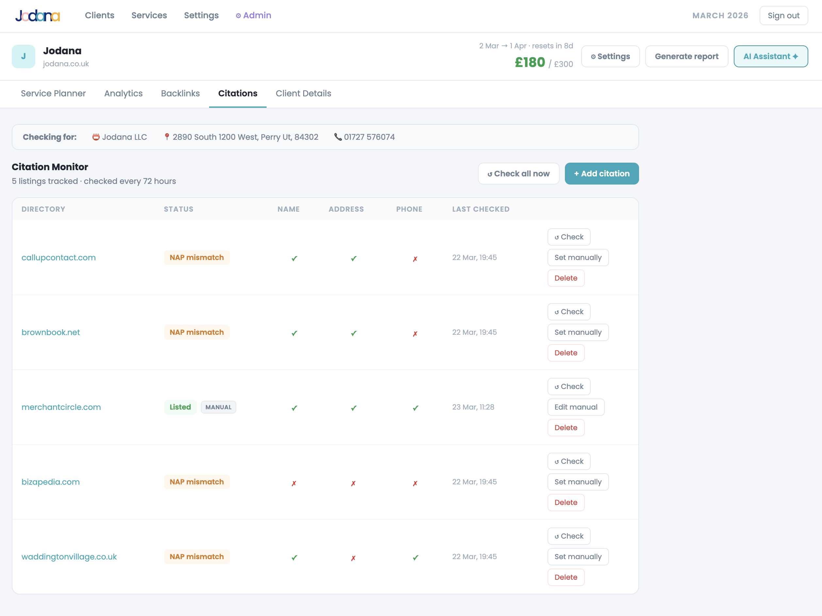Open the AI Assistant
The width and height of the screenshot is (822, 616).
coord(770,56)
